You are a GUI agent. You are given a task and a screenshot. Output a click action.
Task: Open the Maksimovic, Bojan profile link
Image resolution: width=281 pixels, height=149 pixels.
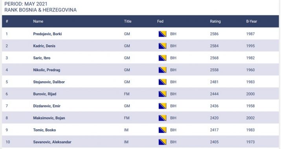(x=49, y=118)
